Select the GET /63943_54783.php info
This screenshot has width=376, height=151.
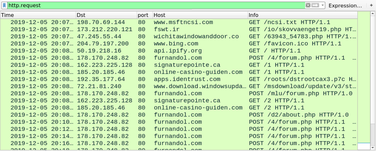(x=303, y=37)
